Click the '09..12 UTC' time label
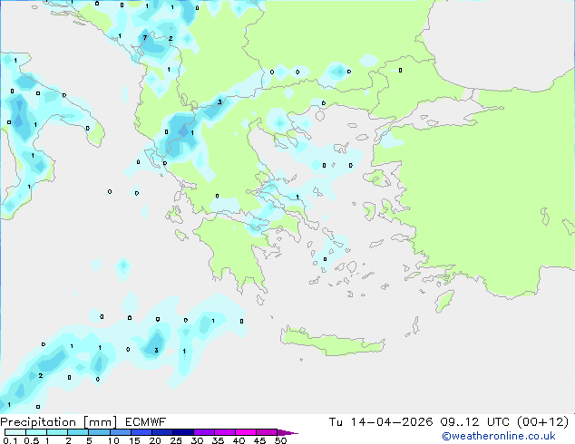The image size is (575, 444). click(475, 422)
